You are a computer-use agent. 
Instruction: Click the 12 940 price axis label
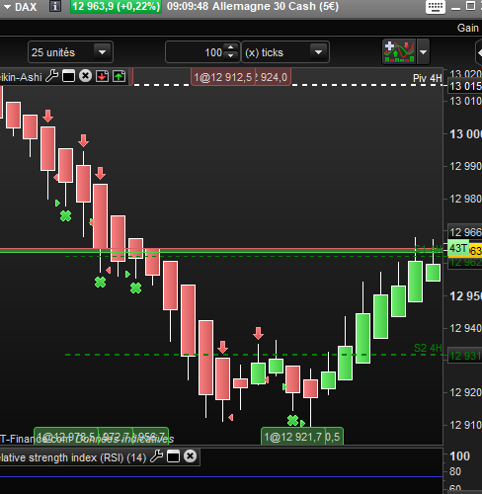pos(465,328)
